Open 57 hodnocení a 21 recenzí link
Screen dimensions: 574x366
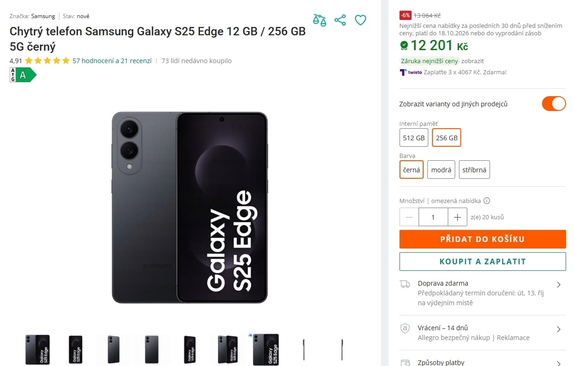coord(112,61)
